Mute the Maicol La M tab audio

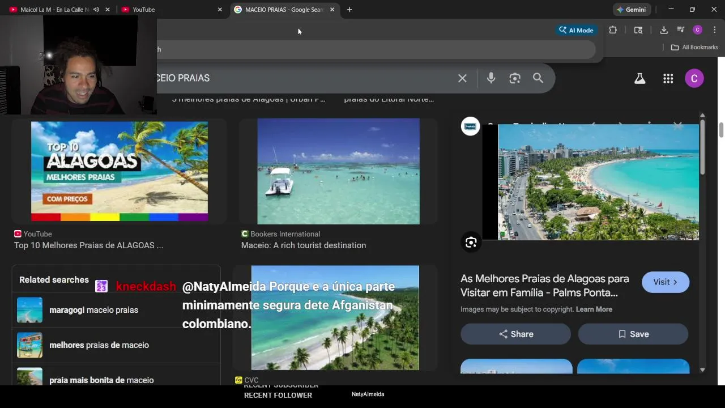[x=96, y=10]
